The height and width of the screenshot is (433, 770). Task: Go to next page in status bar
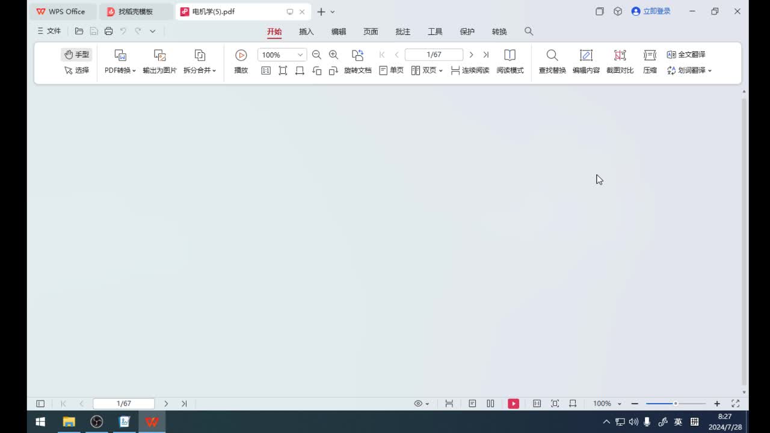coord(166,404)
